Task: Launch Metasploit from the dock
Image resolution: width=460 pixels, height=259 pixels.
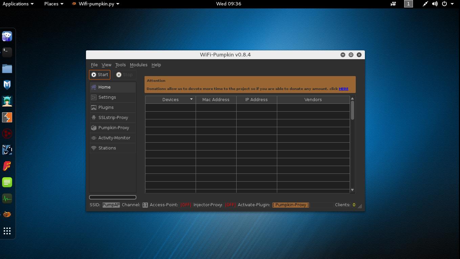Action: click(7, 85)
